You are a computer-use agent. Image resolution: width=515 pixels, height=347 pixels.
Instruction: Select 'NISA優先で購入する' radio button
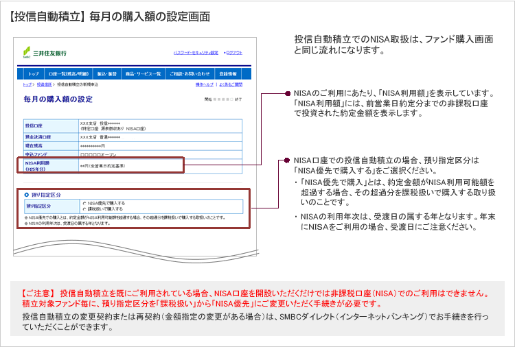pos(84,203)
